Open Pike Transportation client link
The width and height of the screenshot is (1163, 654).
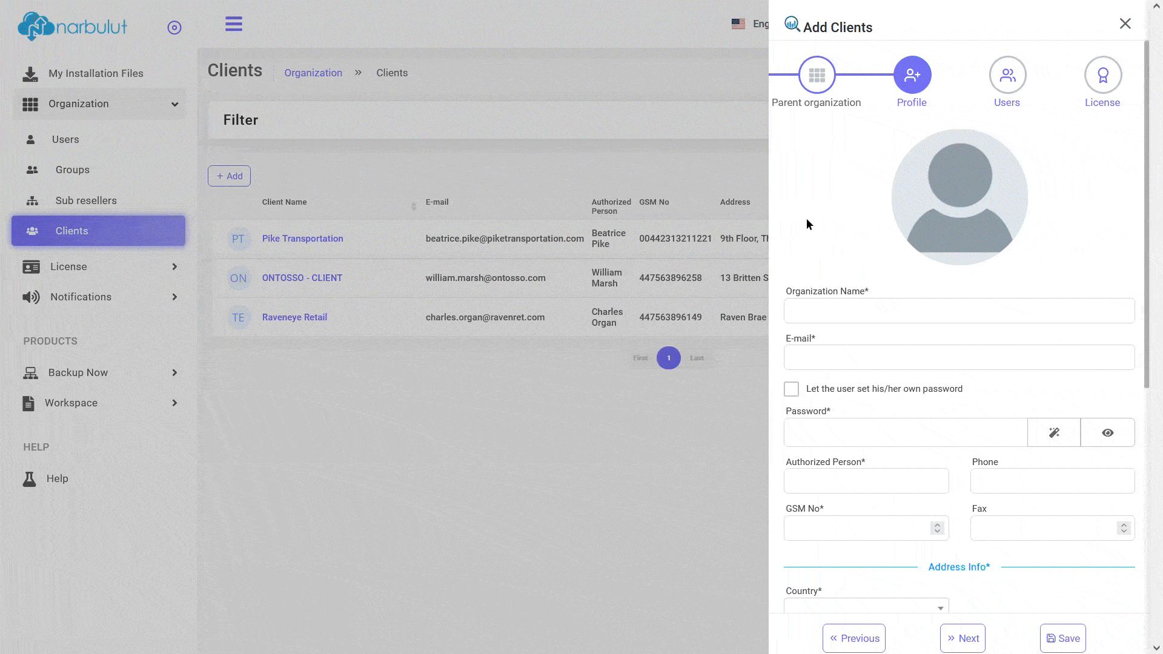[x=302, y=239]
